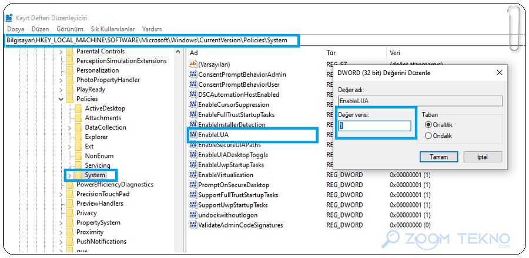
Task: Expand the DataCollection tree node
Action: click(69, 128)
